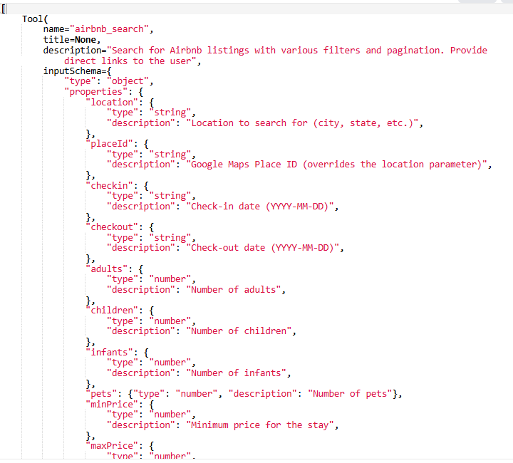Click the Tool( opening line

point(35,19)
